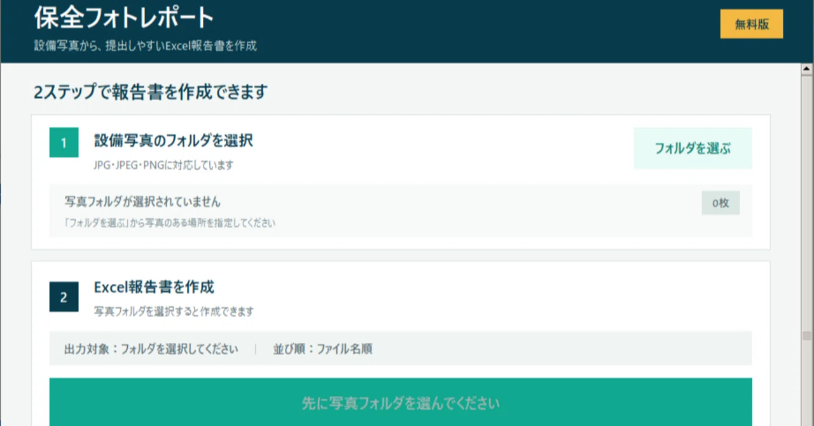The image size is (814, 426).
Task: Click the JPG・JPEG・PNGに対応しています note
Action: (163, 165)
